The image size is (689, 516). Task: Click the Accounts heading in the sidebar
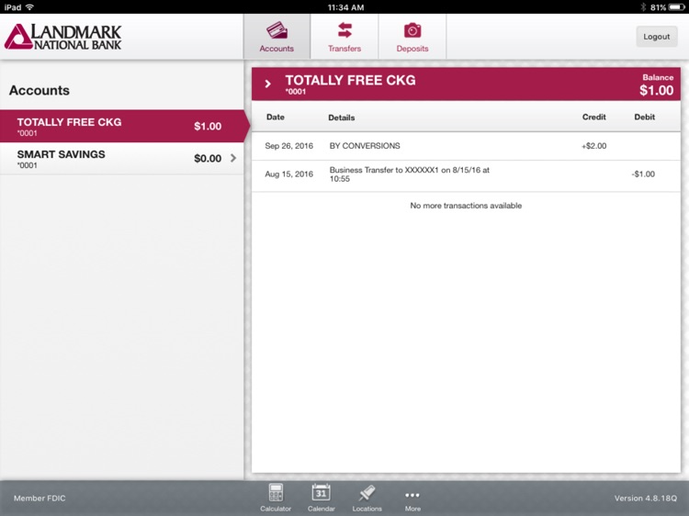click(x=40, y=91)
